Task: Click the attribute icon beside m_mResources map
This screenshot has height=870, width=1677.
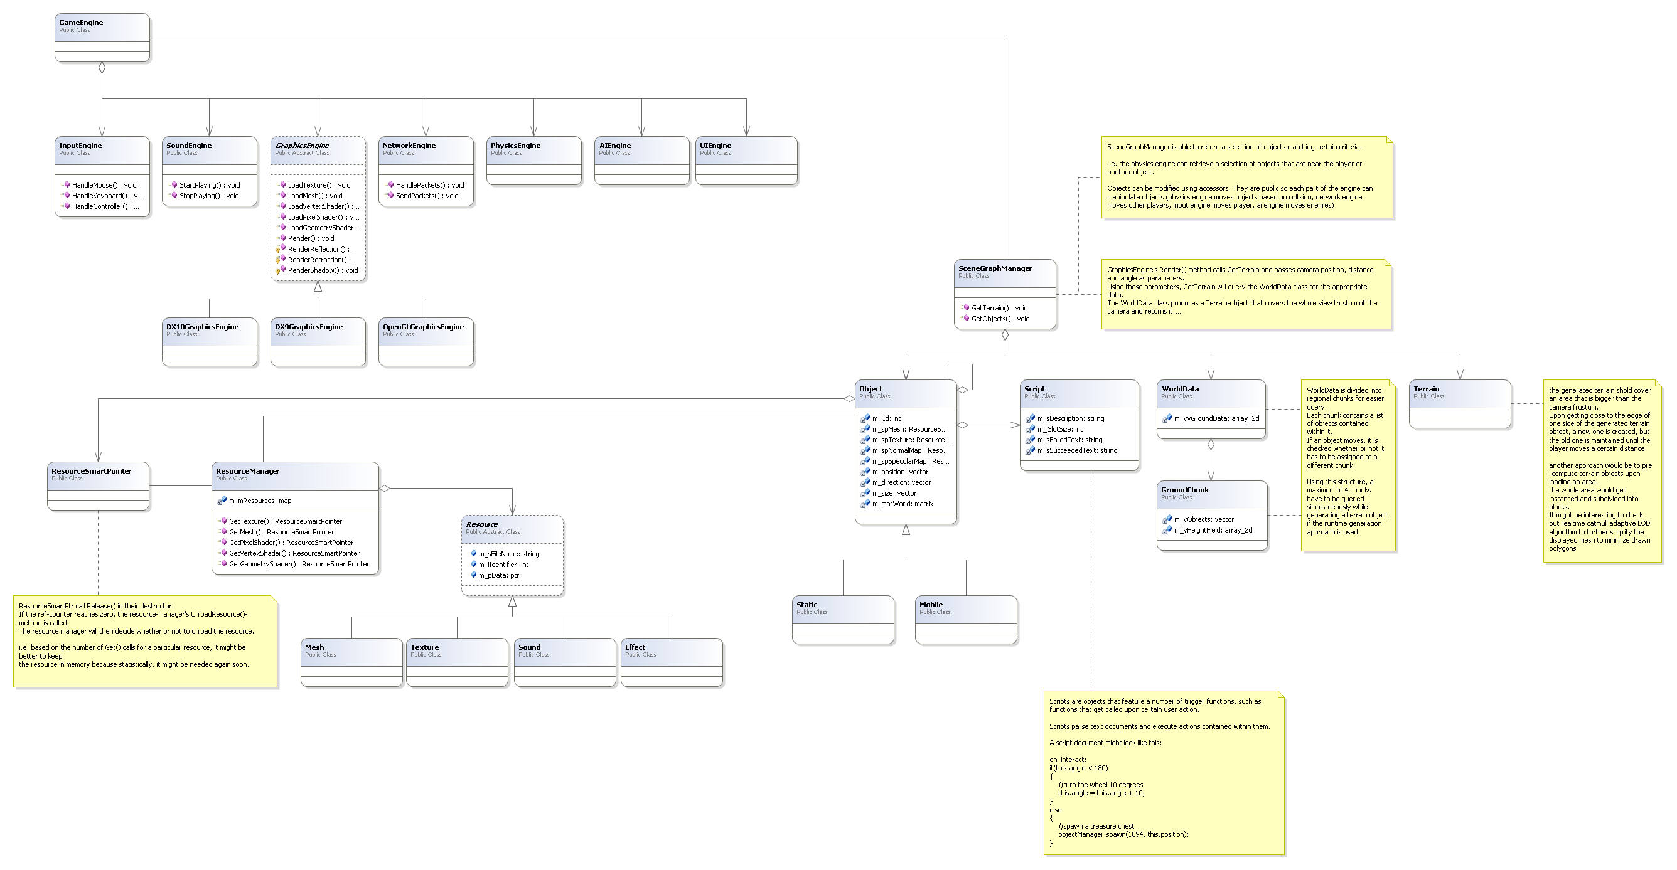Action: pyautogui.click(x=222, y=501)
